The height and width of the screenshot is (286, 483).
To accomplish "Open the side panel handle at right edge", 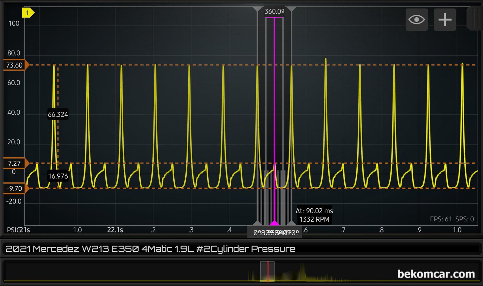I will pos(474,19).
